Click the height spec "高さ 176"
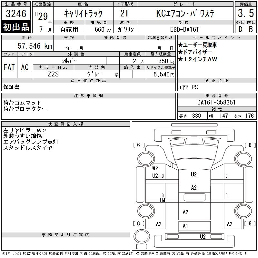This screenshot has height=258, width=258. [243, 116]
